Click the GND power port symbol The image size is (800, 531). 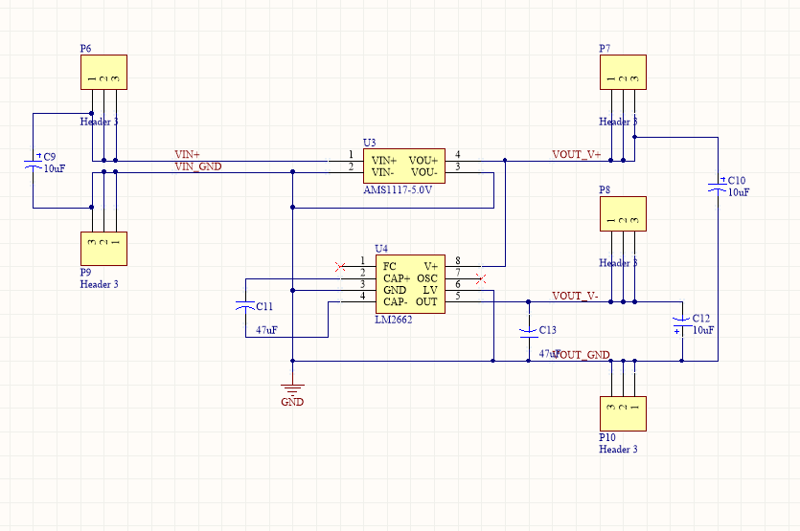292,389
